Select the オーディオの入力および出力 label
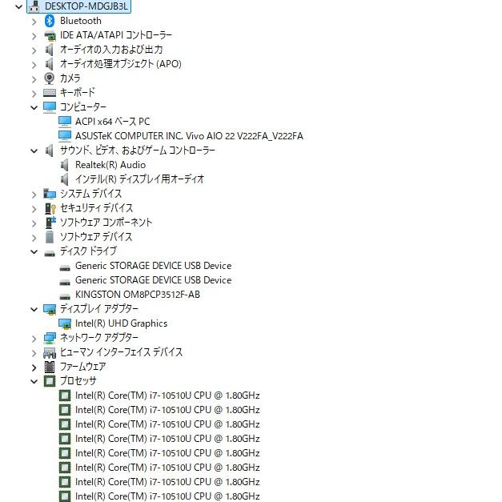 pyautogui.click(x=111, y=50)
